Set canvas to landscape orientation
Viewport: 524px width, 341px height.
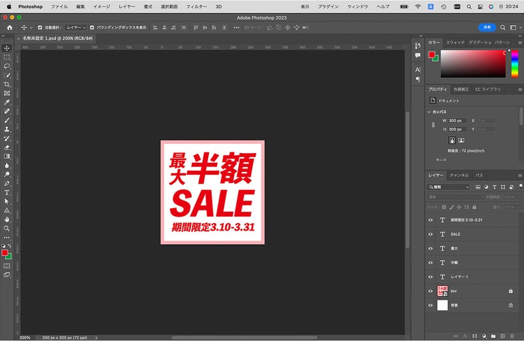(461, 140)
